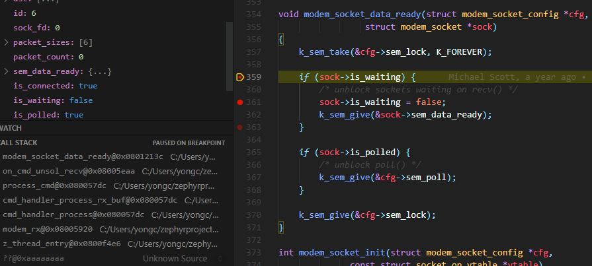Click k_sem_take call on line 357
This screenshot has width=592, height=266.
(324, 52)
